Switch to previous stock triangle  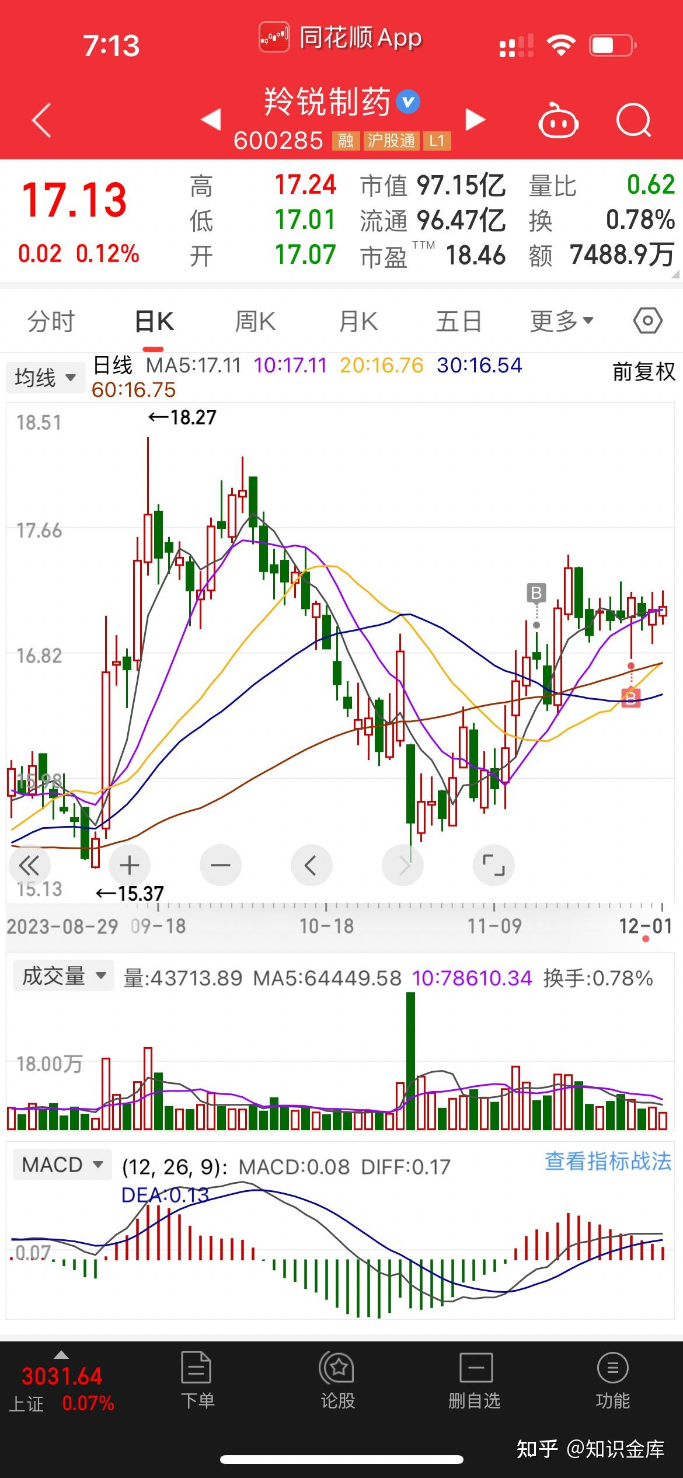(211, 120)
